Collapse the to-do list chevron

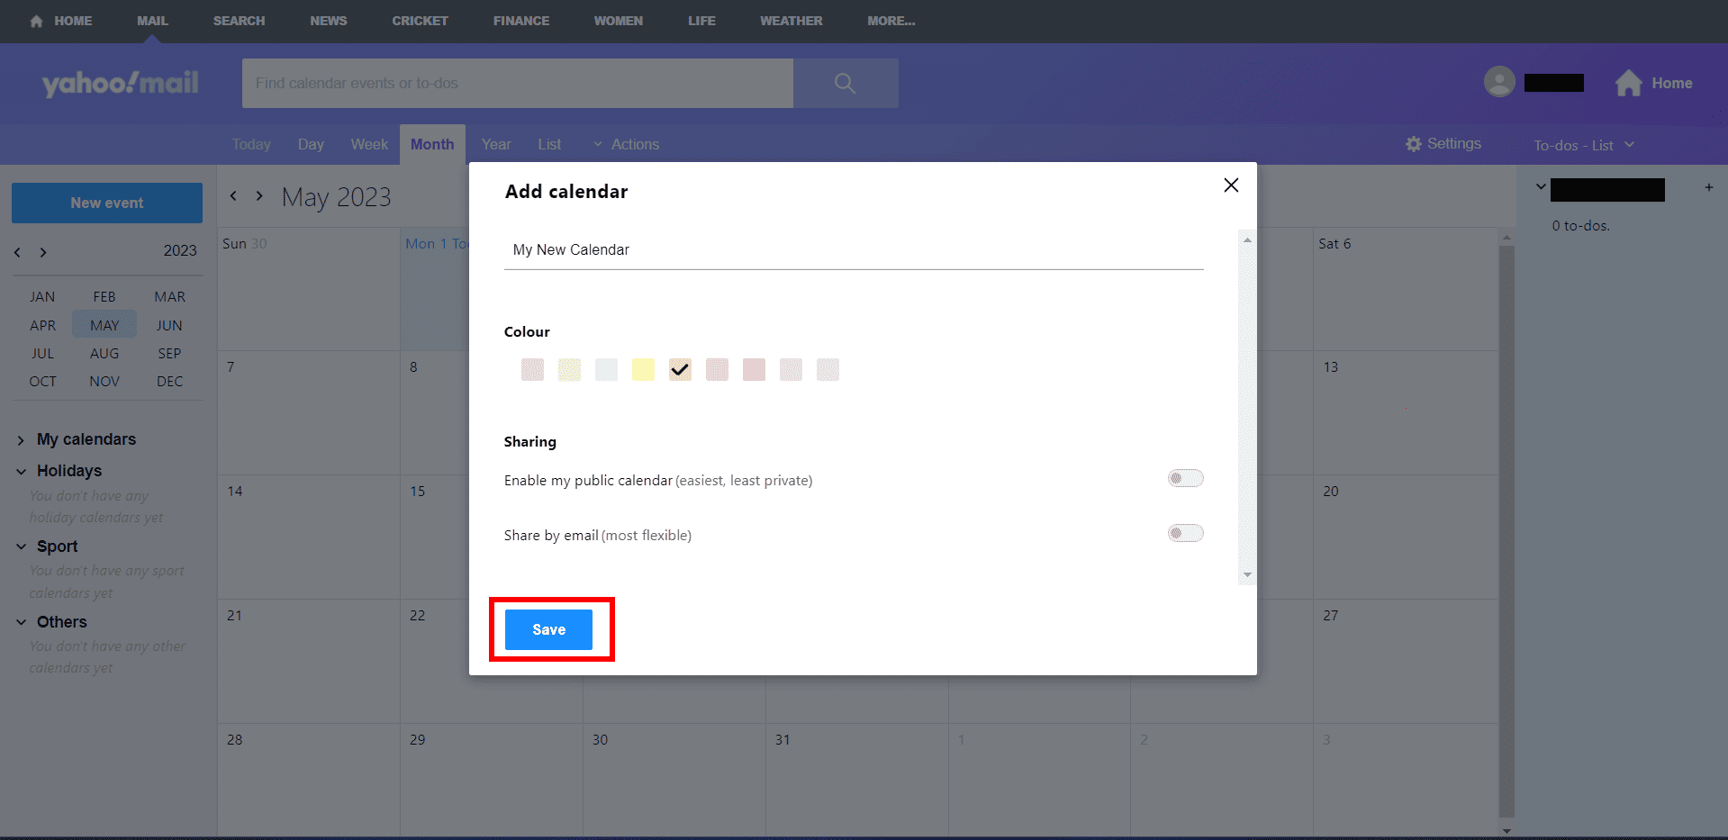1541,187
